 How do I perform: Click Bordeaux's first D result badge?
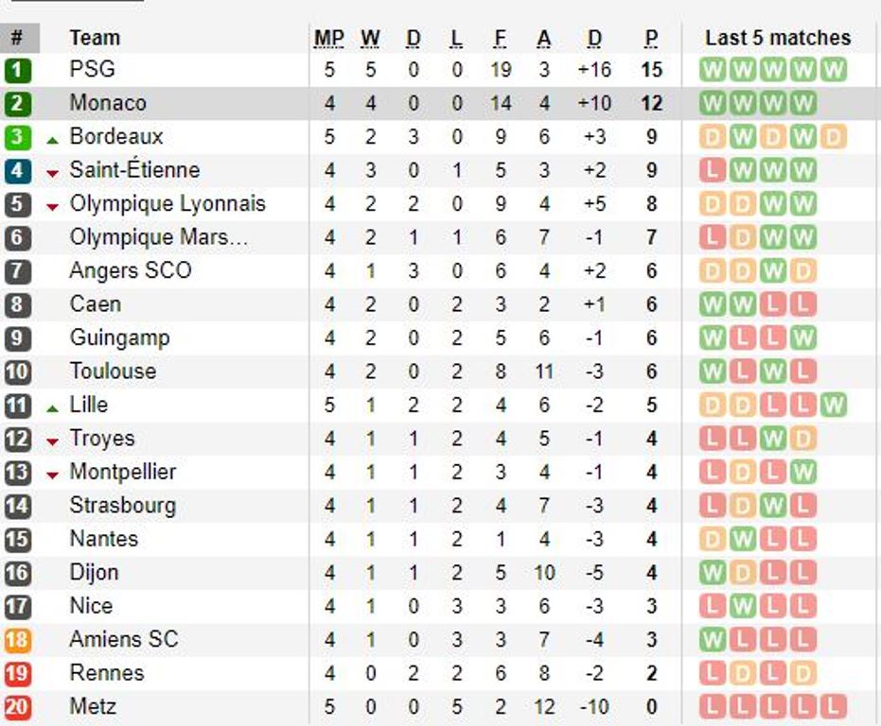tap(713, 137)
